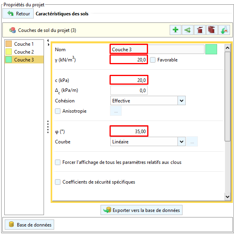Select Couche 1 in the layer list
234x234 pixels.
[24, 44]
